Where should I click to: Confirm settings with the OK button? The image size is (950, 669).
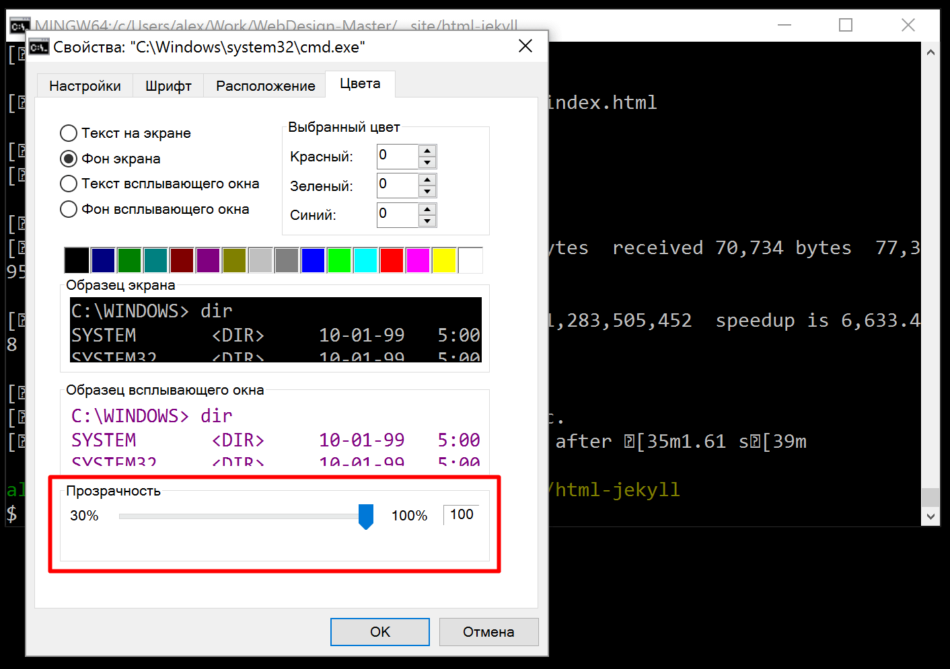(x=380, y=632)
